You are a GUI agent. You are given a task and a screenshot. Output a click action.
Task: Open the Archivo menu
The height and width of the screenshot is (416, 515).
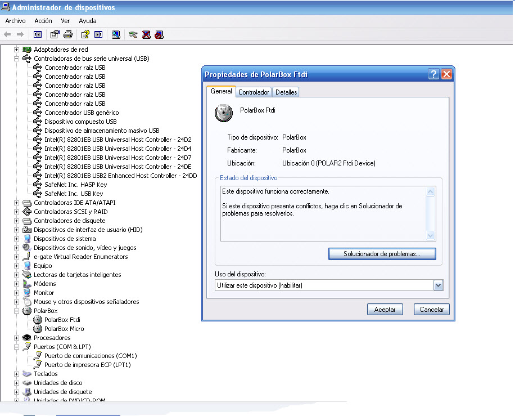pyautogui.click(x=15, y=21)
